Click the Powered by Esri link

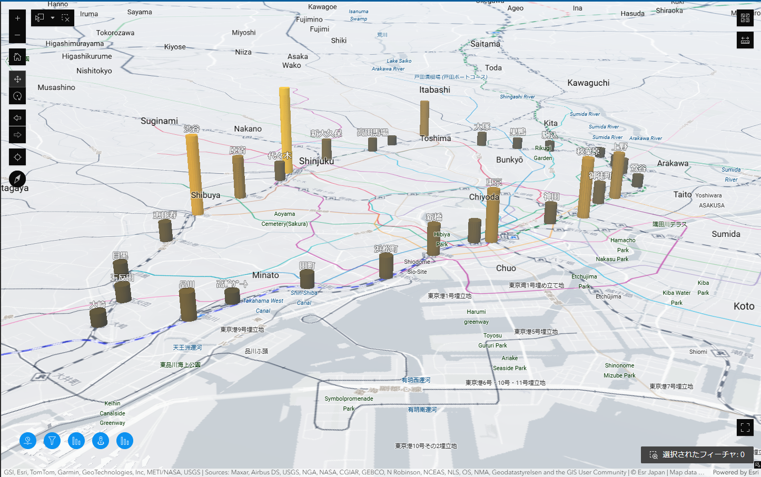735,472
